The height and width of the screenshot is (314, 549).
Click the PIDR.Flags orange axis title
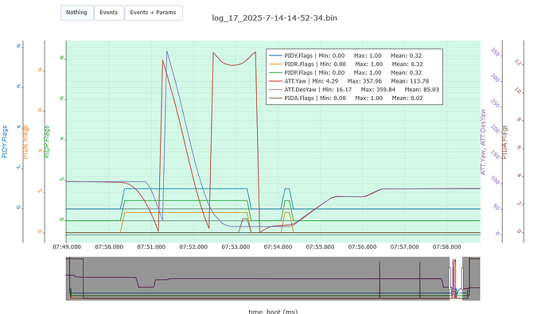(x=25, y=142)
